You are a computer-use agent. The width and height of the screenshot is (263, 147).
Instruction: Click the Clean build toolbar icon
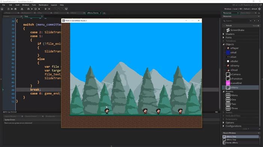point(39,9)
